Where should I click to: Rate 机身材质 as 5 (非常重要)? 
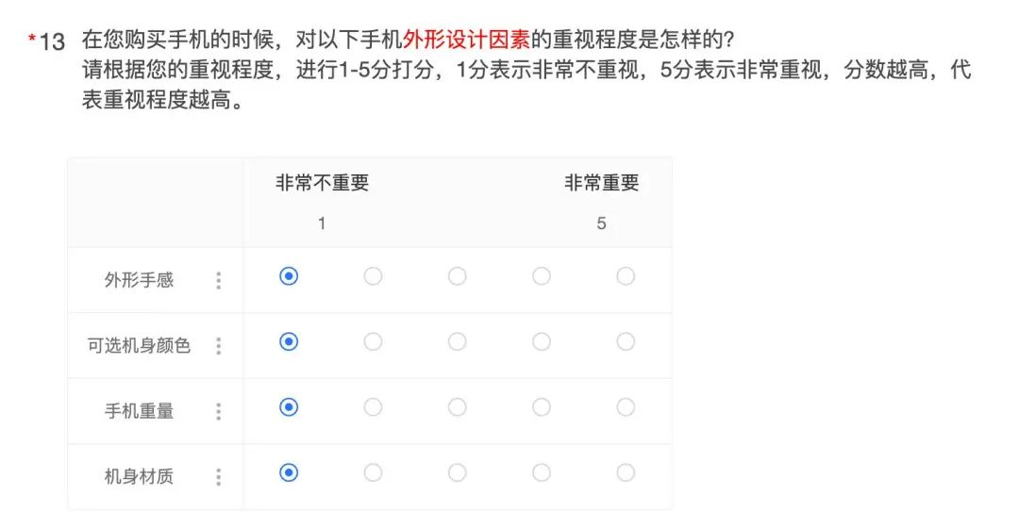626,472
